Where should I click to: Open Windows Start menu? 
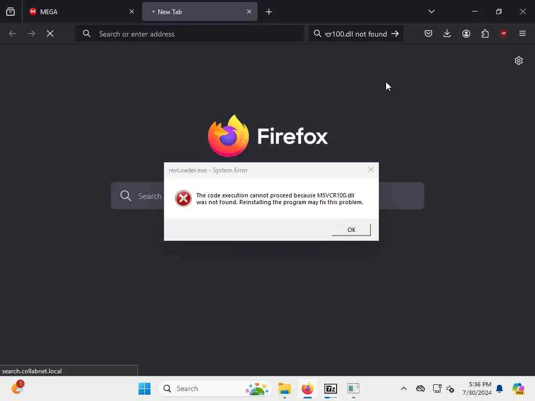click(x=144, y=388)
